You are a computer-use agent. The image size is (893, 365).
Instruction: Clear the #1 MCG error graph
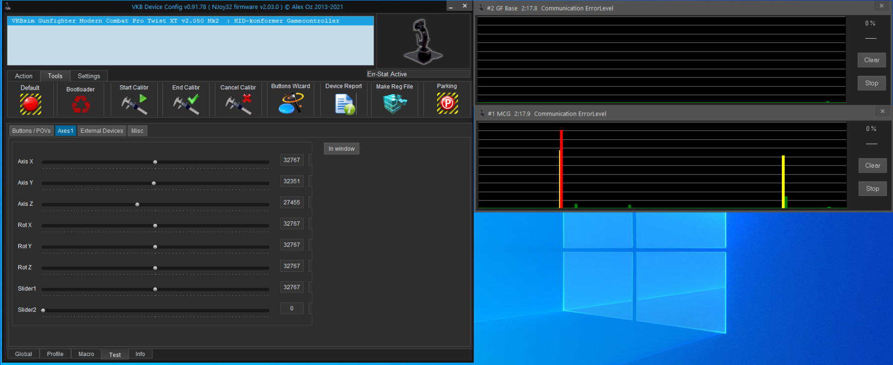pos(873,166)
